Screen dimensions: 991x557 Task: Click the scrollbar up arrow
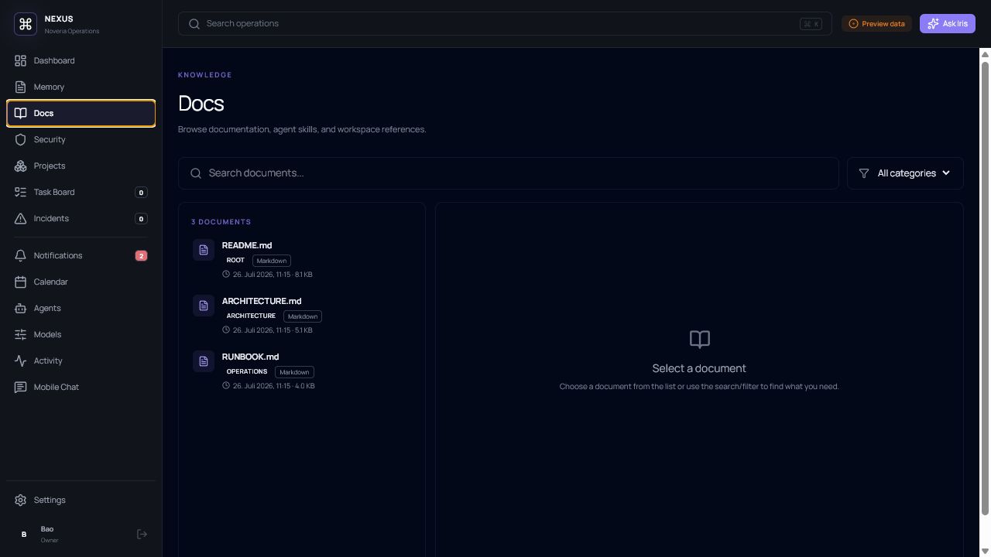(985, 53)
